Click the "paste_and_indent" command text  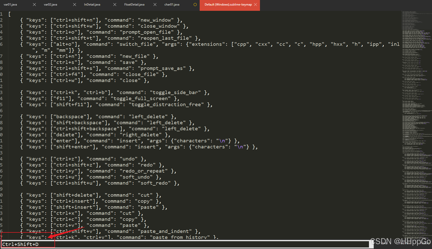click(165, 231)
